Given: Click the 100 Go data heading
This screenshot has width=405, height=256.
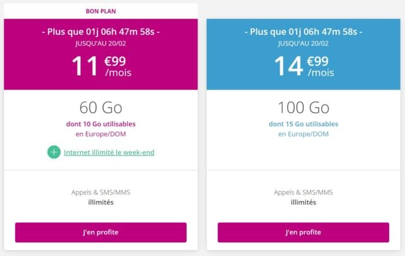Looking at the screenshot, I should tap(303, 107).
